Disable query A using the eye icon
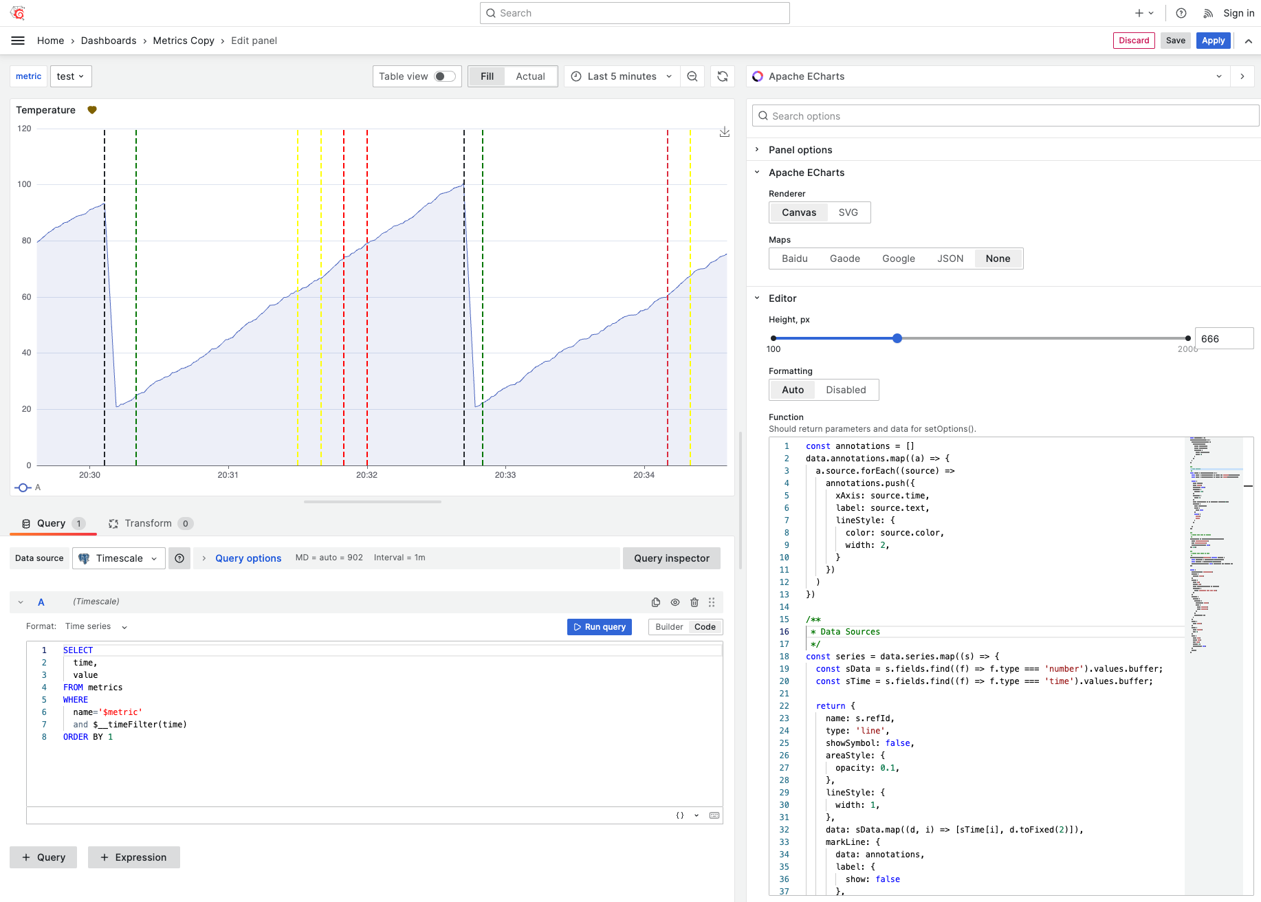The height and width of the screenshot is (902, 1261). point(675,602)
